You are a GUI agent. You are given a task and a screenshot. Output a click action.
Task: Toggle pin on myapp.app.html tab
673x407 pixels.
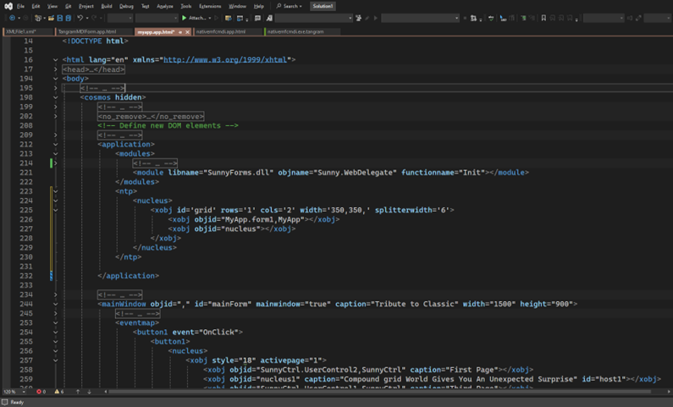[180, 32]
